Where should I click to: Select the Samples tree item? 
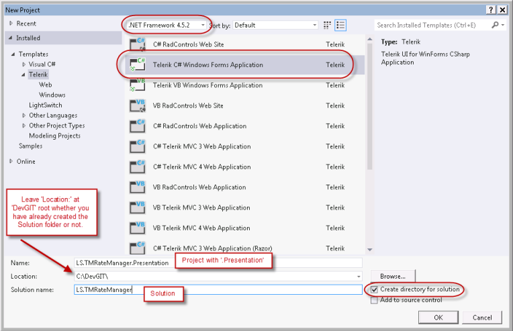point(30,146)
